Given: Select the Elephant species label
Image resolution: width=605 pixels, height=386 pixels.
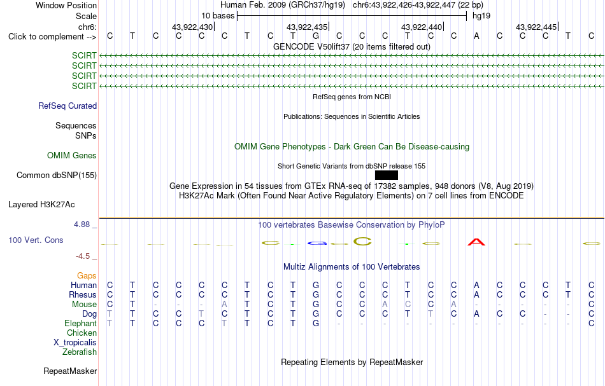Looking at the screenshot, I should (x=81, y=323).
